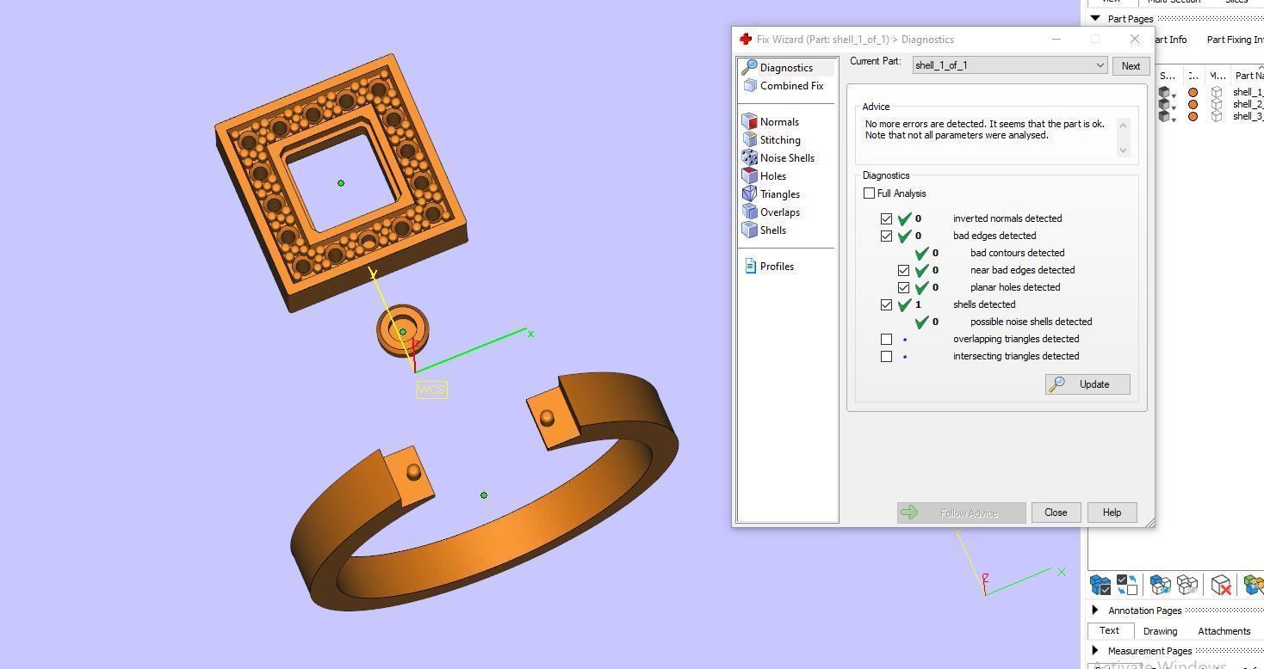The width and height of the screenshot is (1264, 669).
Task: Click hide parts grey cubes icon
Action: click(1187, 585)
